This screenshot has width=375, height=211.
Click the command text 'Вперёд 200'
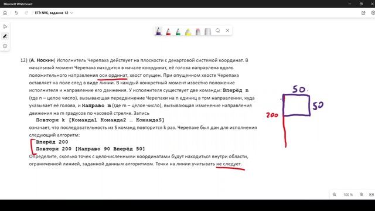click(x=52, y=142)
